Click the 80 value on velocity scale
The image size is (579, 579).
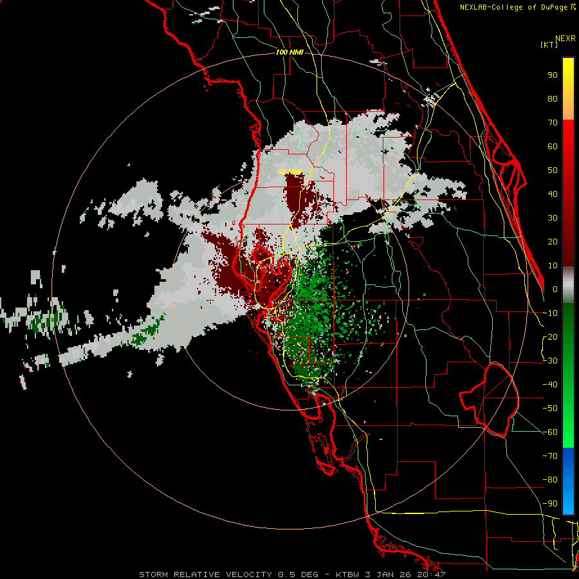coord(553,99)
